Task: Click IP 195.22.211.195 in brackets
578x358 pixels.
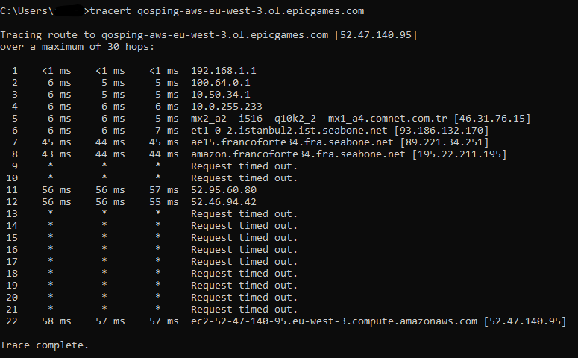Action: click(459, 154)
